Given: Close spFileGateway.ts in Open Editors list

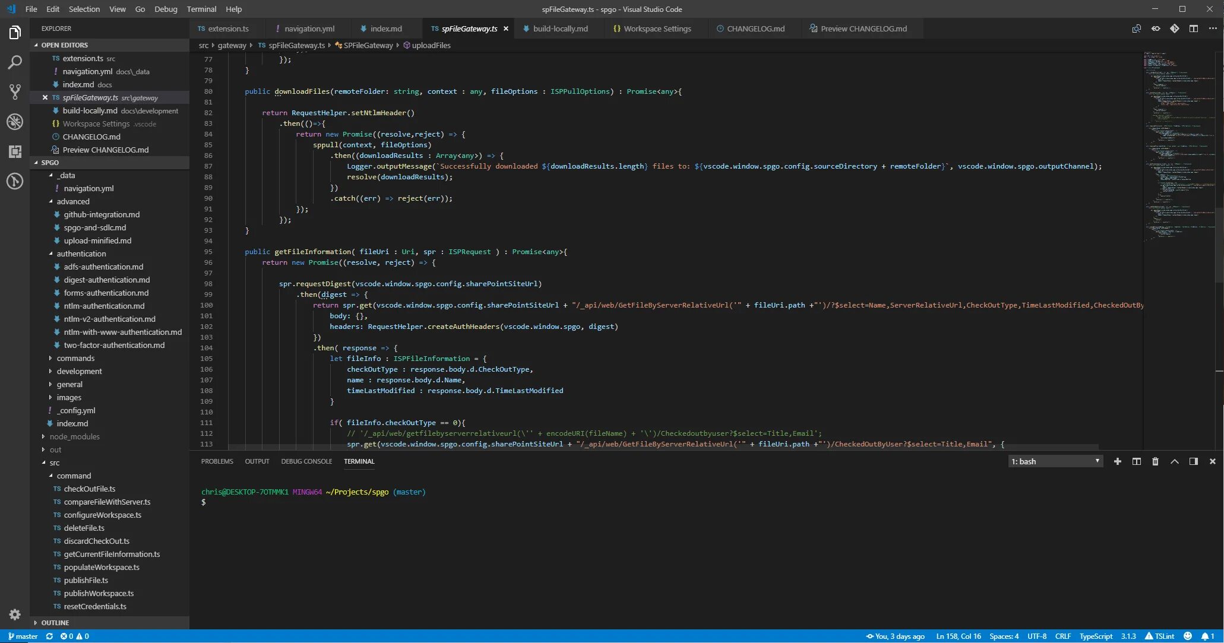Looking at the screenshot, I should tap(45, 97).
